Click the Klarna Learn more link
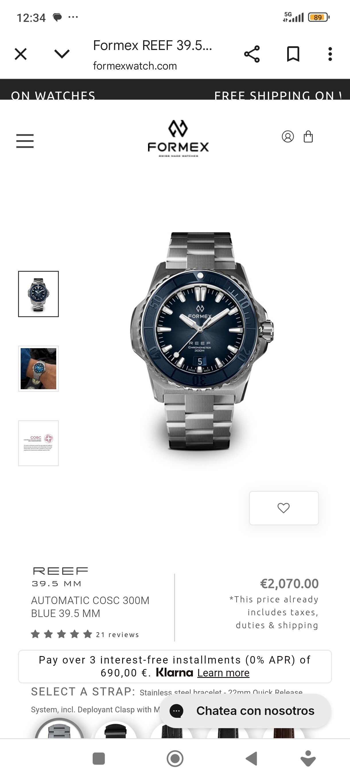Viewport: 350px width, 779px height. pyautogui.click(x=223, y=673)
